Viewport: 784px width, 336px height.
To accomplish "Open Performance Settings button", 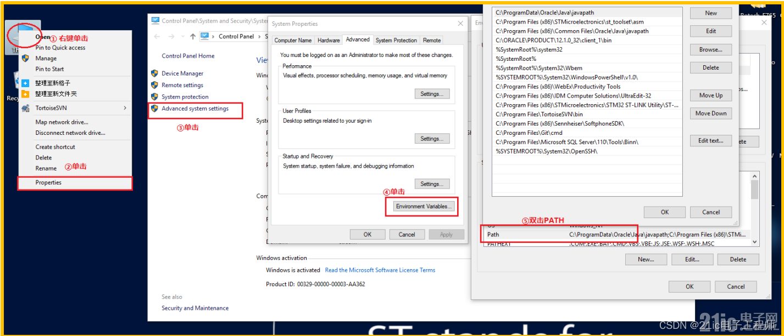I will pos(432,94).
